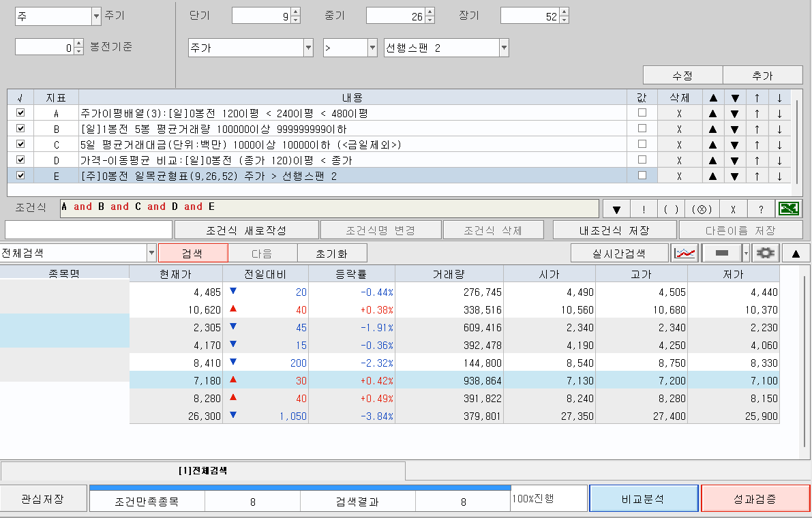The width and height of the screenshot is (812, 518).
Task: Expand the dash style dropdown arrow
Action: click(747, 253)
